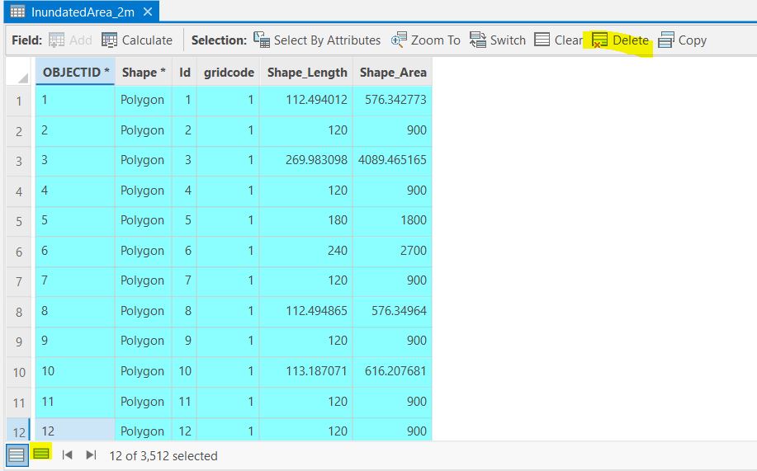
Task: Click the select-all corner cell of table
Action: (19, 73)
